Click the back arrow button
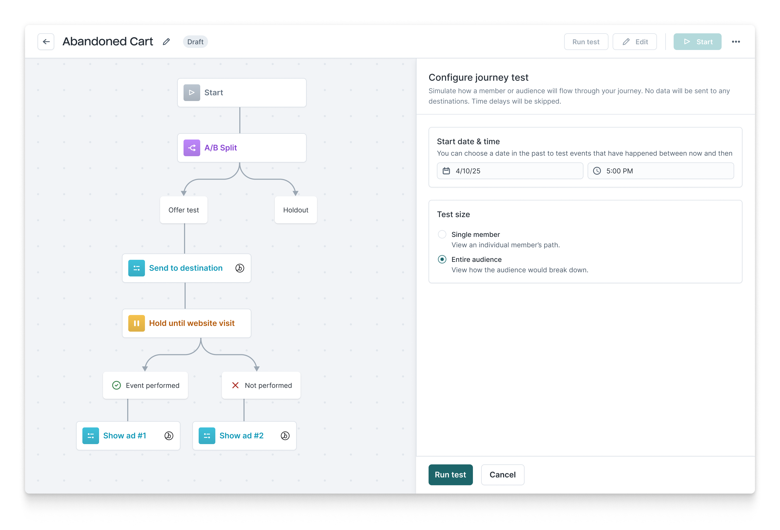Image resolution: width=780 pixels, height=530 pixels. (46, 42)
